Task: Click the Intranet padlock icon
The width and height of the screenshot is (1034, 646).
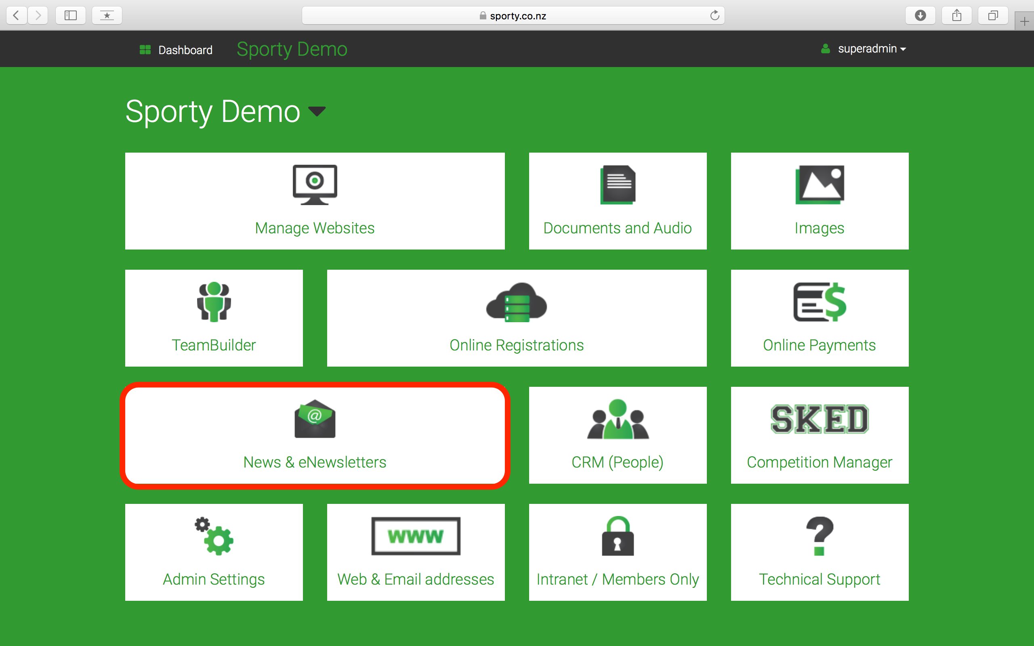Action: [x=618, y=536]
